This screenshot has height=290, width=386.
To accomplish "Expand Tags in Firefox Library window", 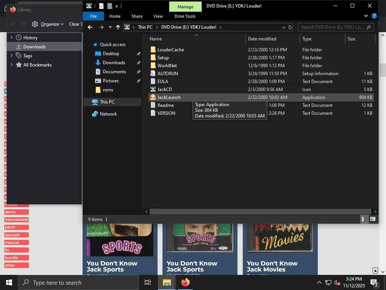I will point(12,56).
